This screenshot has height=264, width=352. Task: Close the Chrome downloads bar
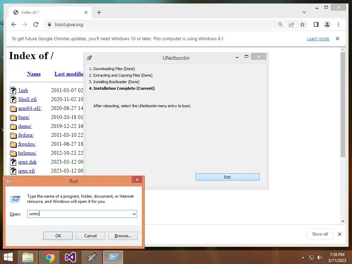(x=339, y=234)
